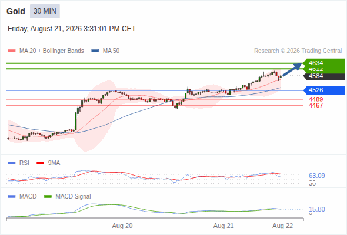347x235 pixels.
Task: Click the 4467 red support label
Action: click(x=316, y=105)
